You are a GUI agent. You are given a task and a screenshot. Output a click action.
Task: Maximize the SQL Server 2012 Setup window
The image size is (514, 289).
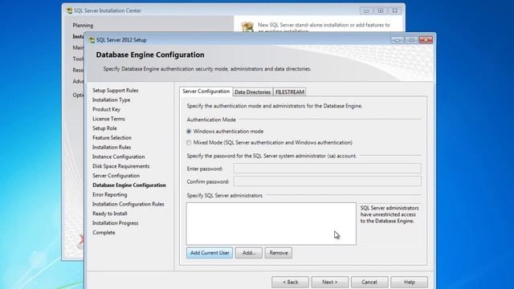pyautogui.click(x=411, y=40)
